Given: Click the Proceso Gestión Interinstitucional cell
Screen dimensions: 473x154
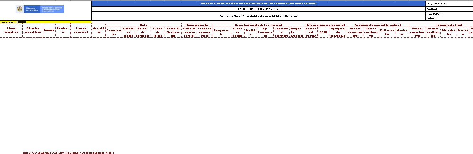Looking at the screenshot, I should [258, 9].
